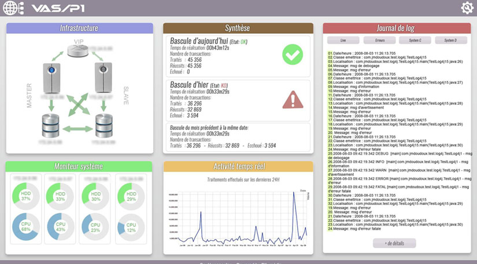Click the Infrastructure panel header
Screen dimensions: 477x264
[x=79, y=28]
